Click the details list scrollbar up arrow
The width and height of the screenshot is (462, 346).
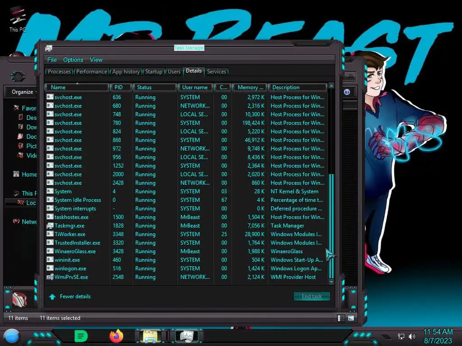331,86
